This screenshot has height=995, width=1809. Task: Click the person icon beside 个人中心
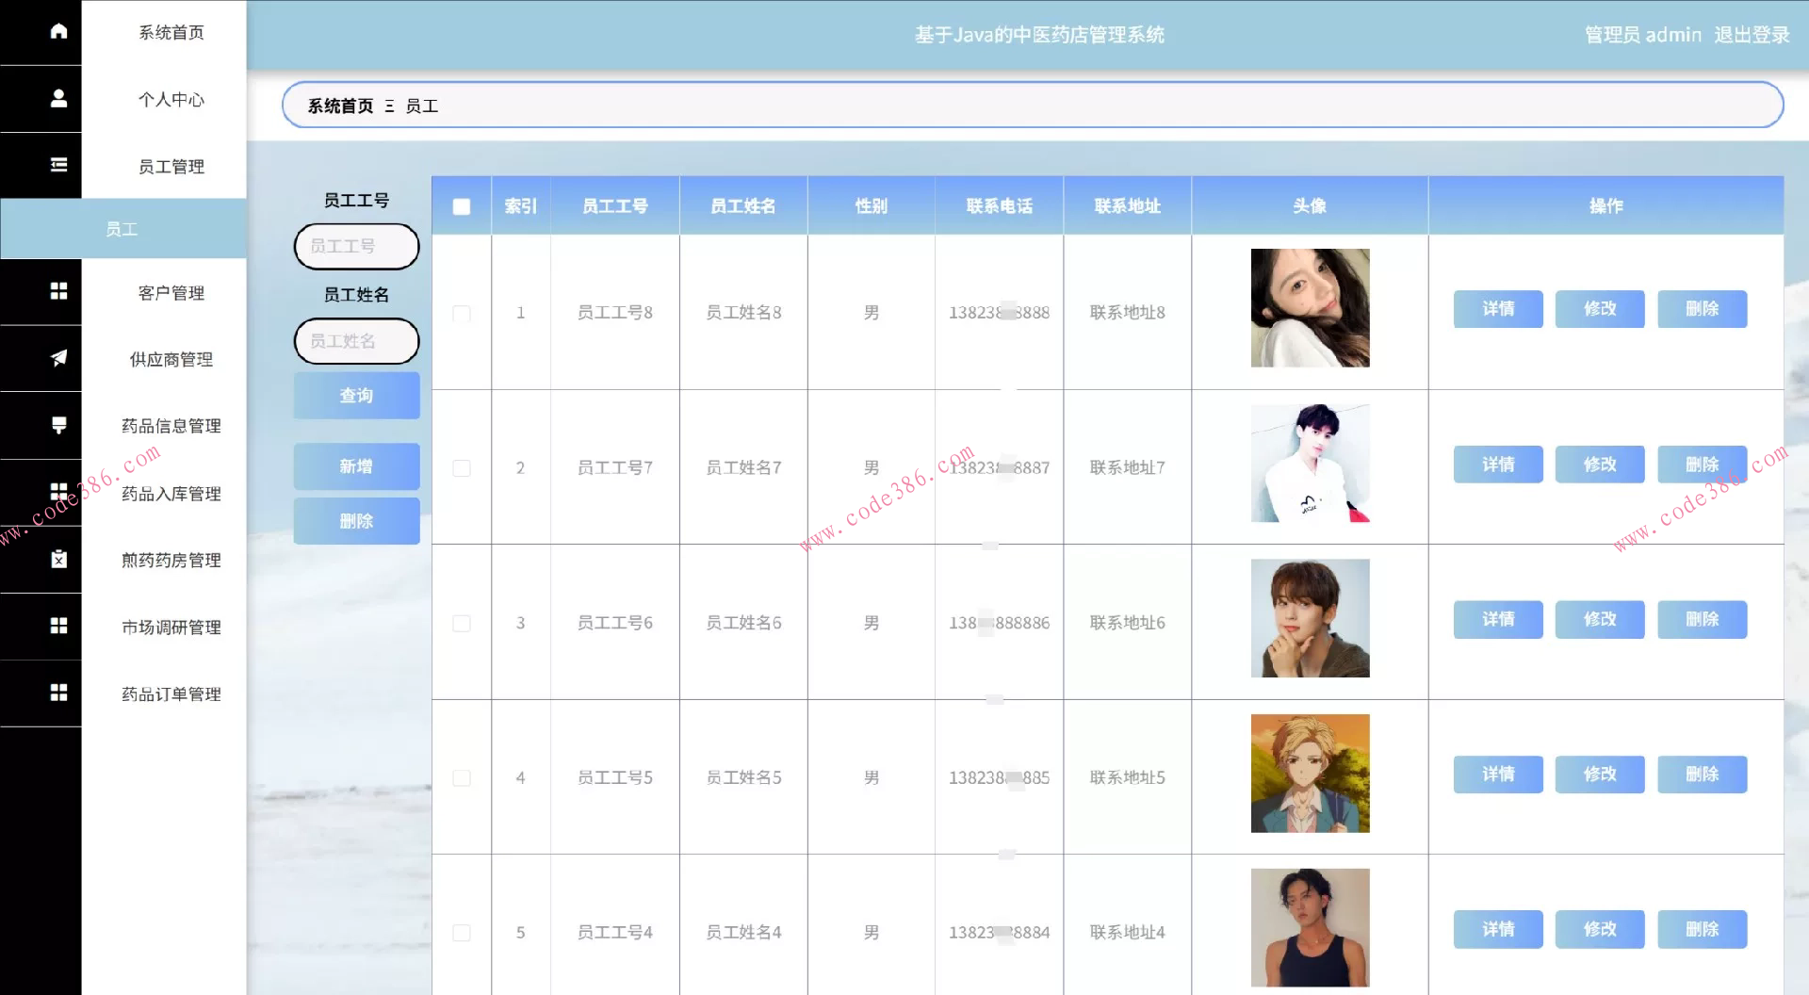(58, 98)
